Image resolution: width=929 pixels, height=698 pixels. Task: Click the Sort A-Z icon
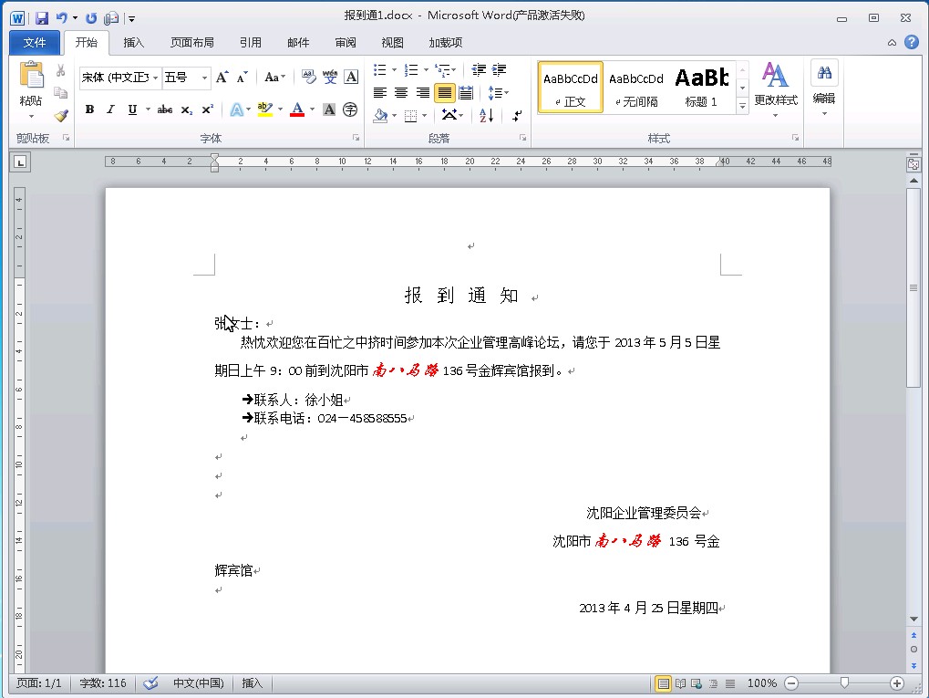486,115
